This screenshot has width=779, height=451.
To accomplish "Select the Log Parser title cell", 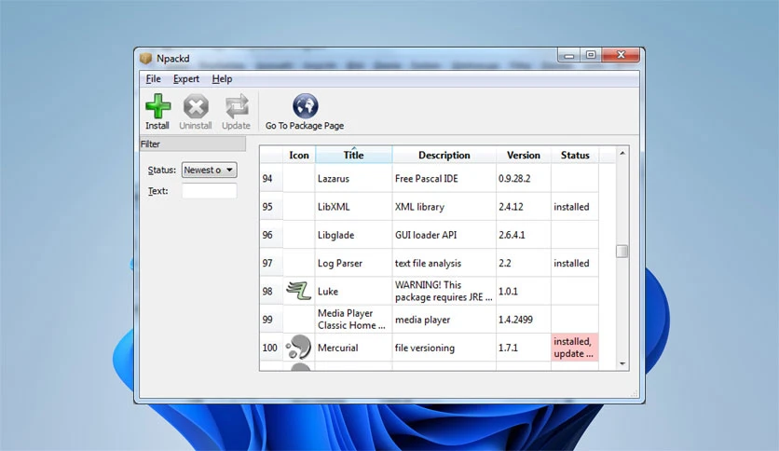I will tap(354, 263).
